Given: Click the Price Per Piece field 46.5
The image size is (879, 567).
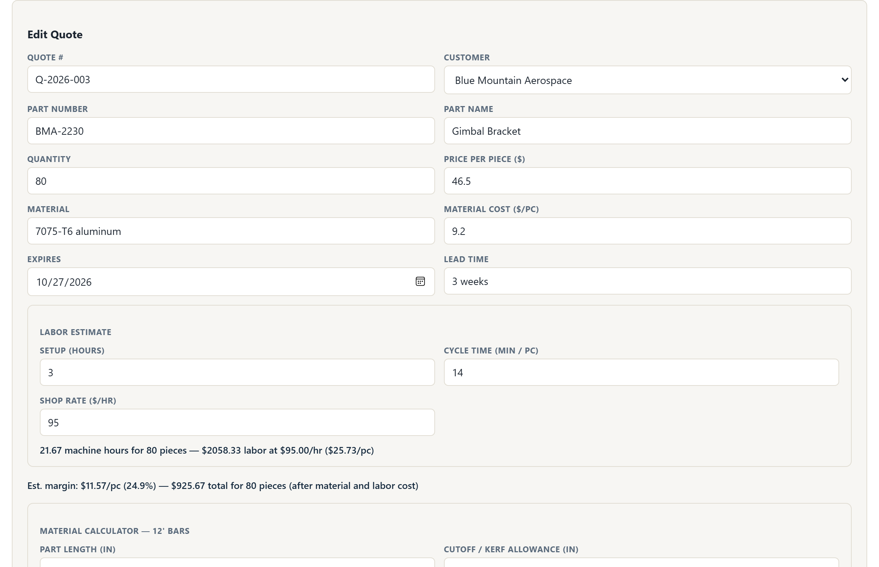Looking at the screenshot, I should click(x=647, y=181).
